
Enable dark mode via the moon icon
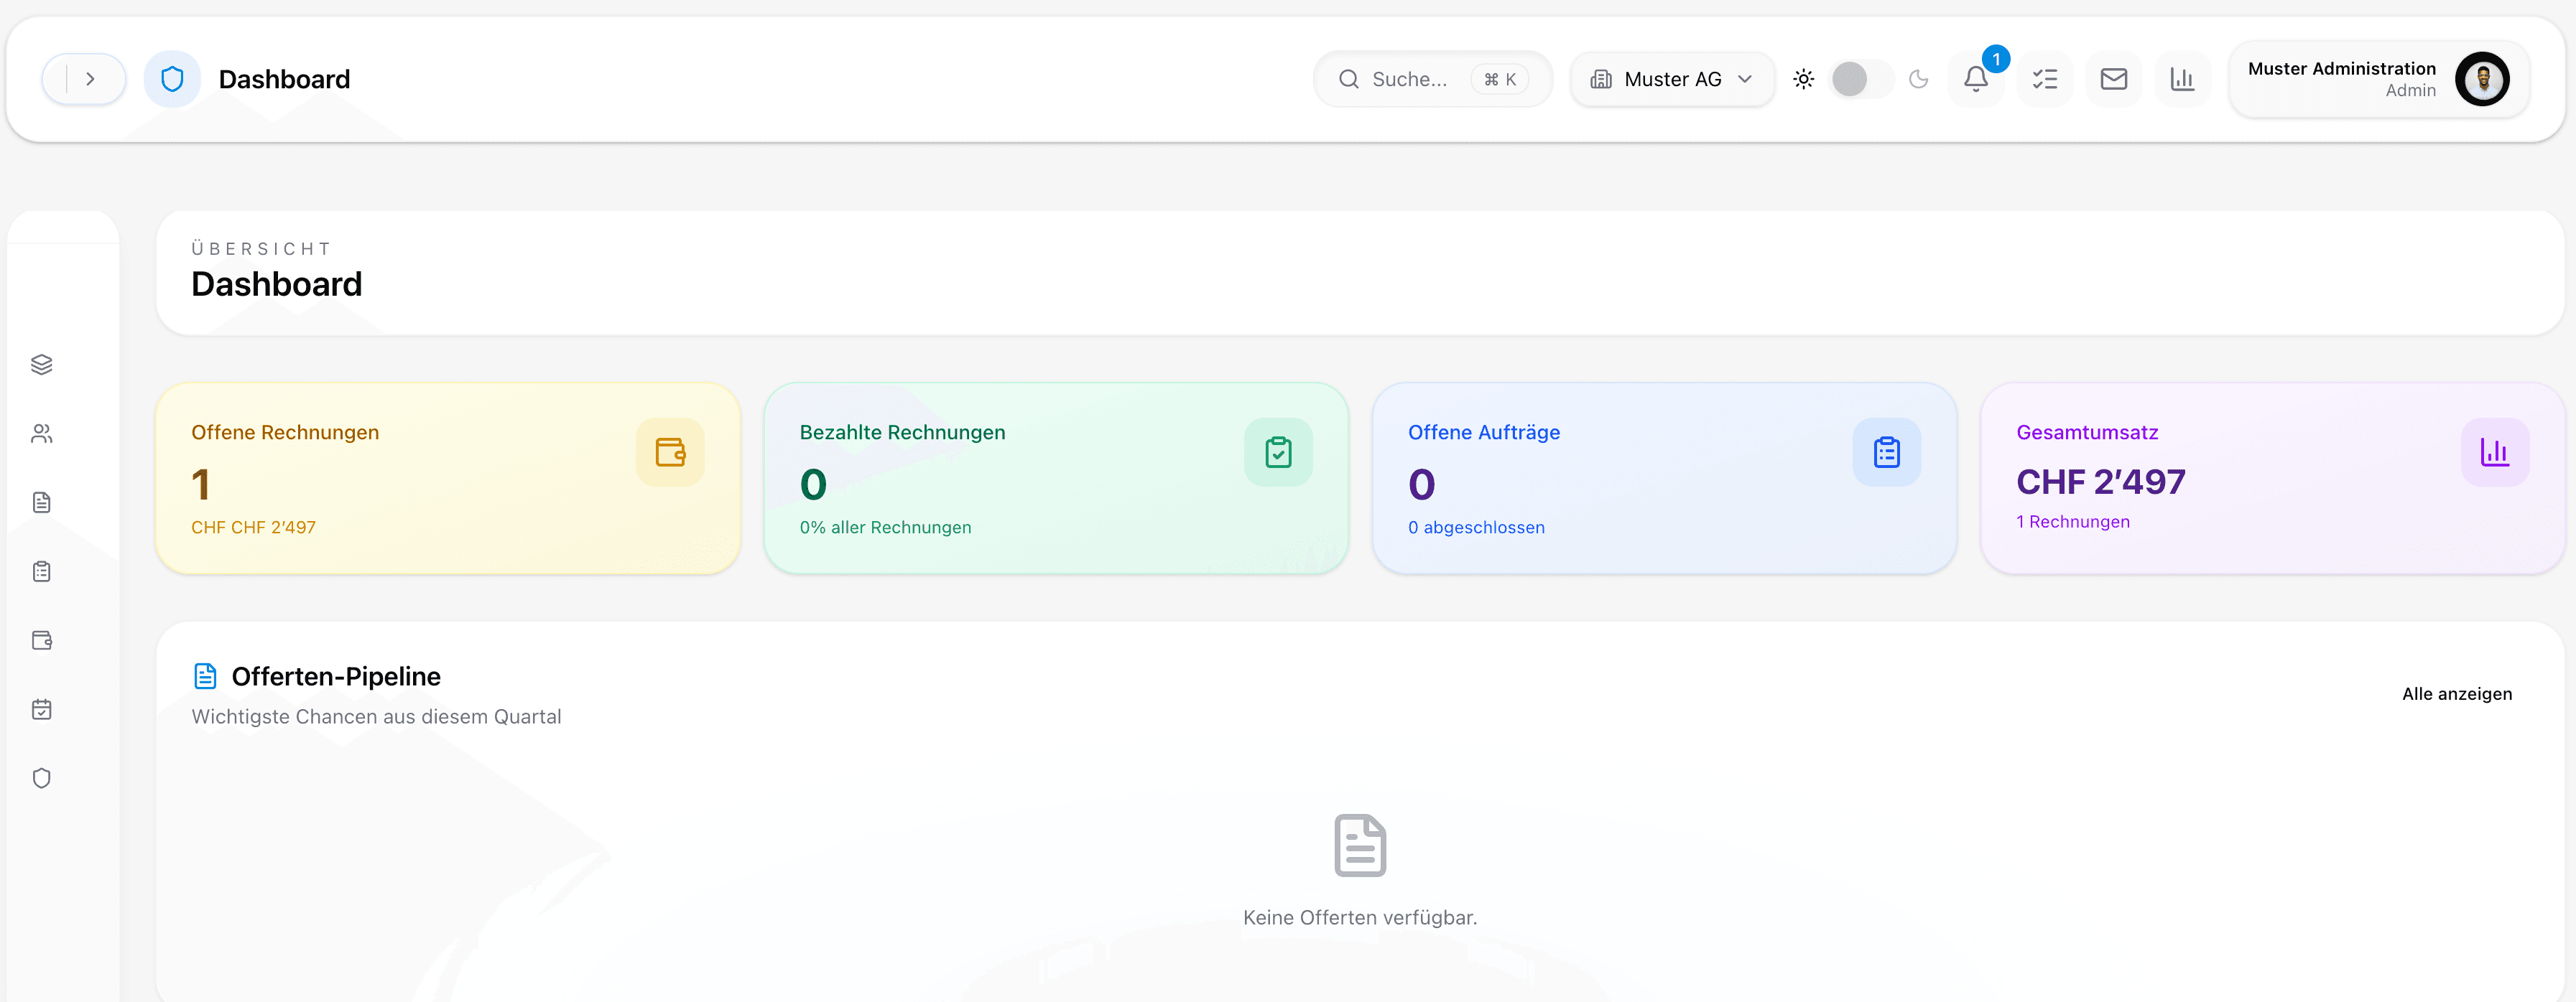[1919, 79]
